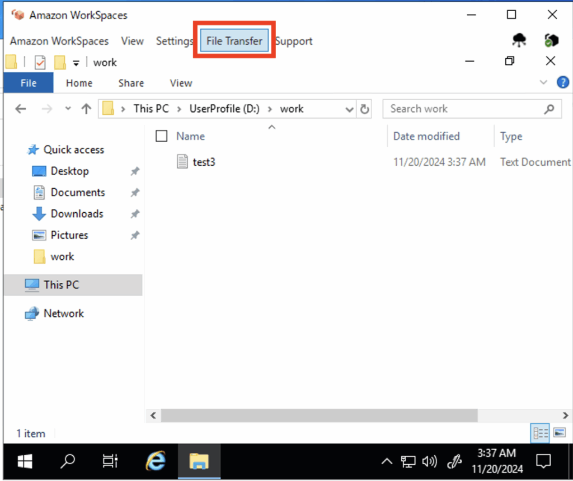The width and height of the screenshot is (573, 481).
Task: Open the File Transfer menu
Action: 234,41
